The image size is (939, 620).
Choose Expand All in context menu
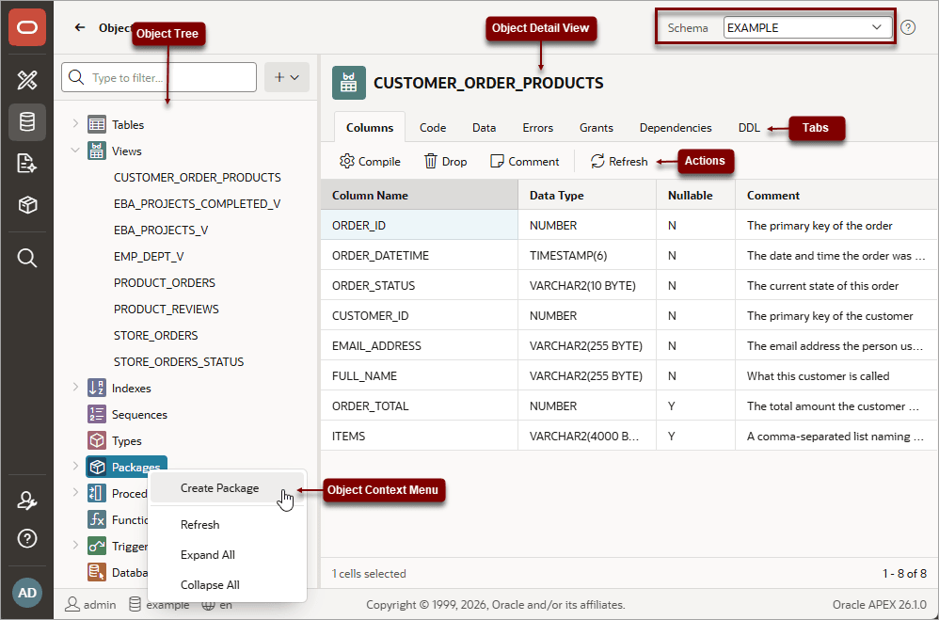(x=227, y=555)
